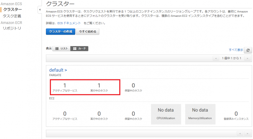Screen dimensions: 253x139
Task: Open CPUUtilization No data tile
Action: coord(166,114)
